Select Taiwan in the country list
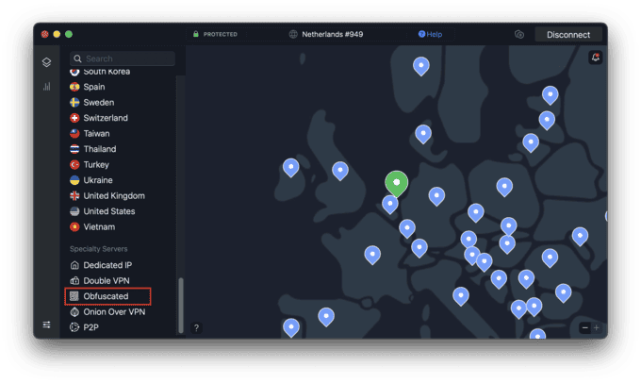This screenshot has width=641, height=383. click(x=96, y=133)
